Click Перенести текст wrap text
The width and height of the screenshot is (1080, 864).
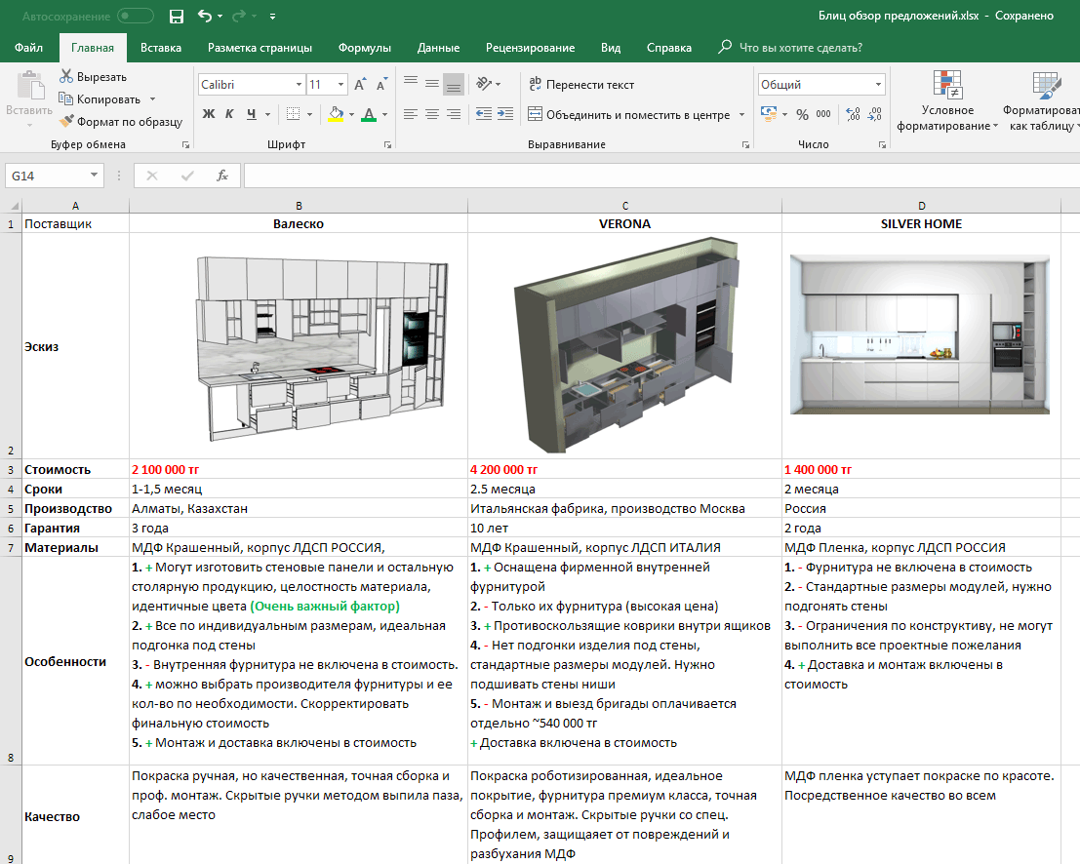[581, 84]
